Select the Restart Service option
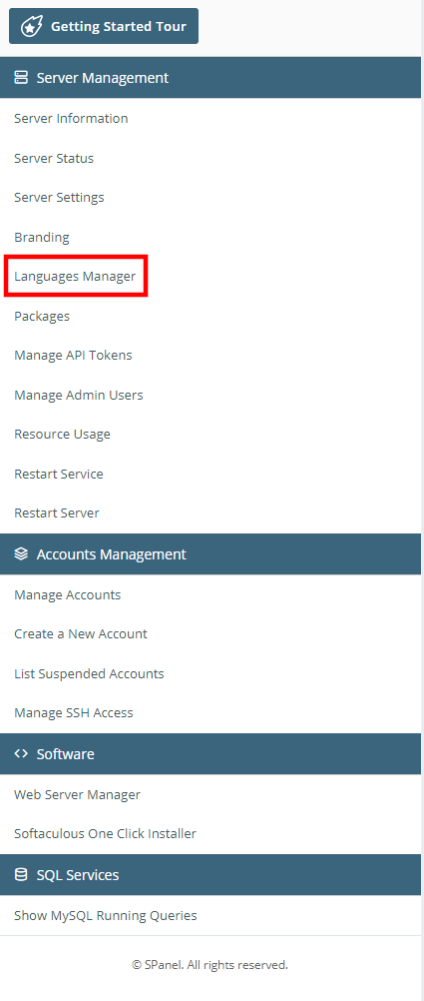This screenshot has width=424, height=1001. [x=59, y=474]
